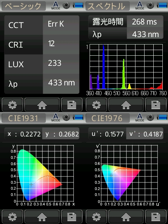
Task: Select the CIE1976 title tab
Action: (107, 118)
